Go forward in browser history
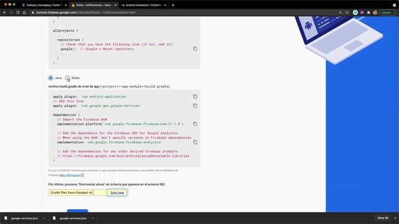 coord(11,12)
